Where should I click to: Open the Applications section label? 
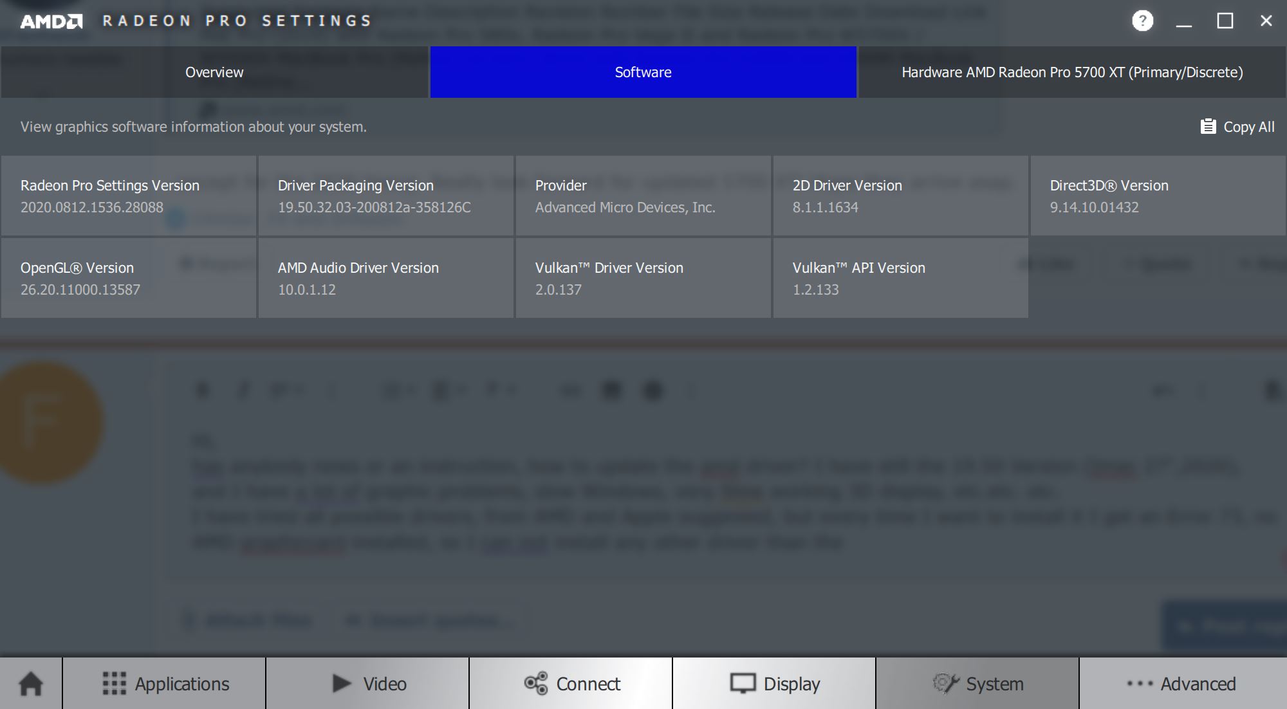(x=182, y=684)
